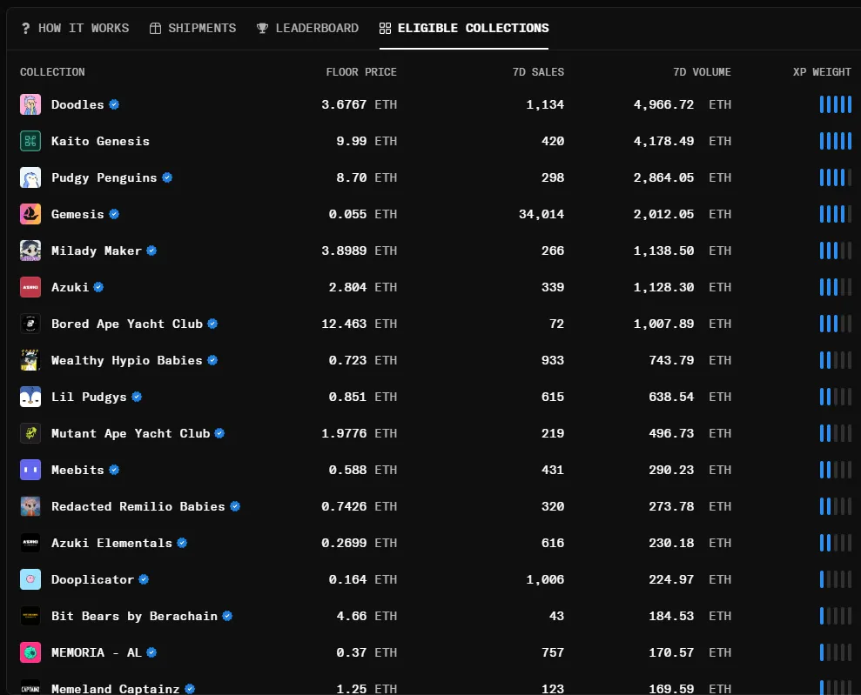The width and height of the screenshot is (861, 695).
Task: Click the Milady Maker avatar icon
Action: click(x=30, y=251)
